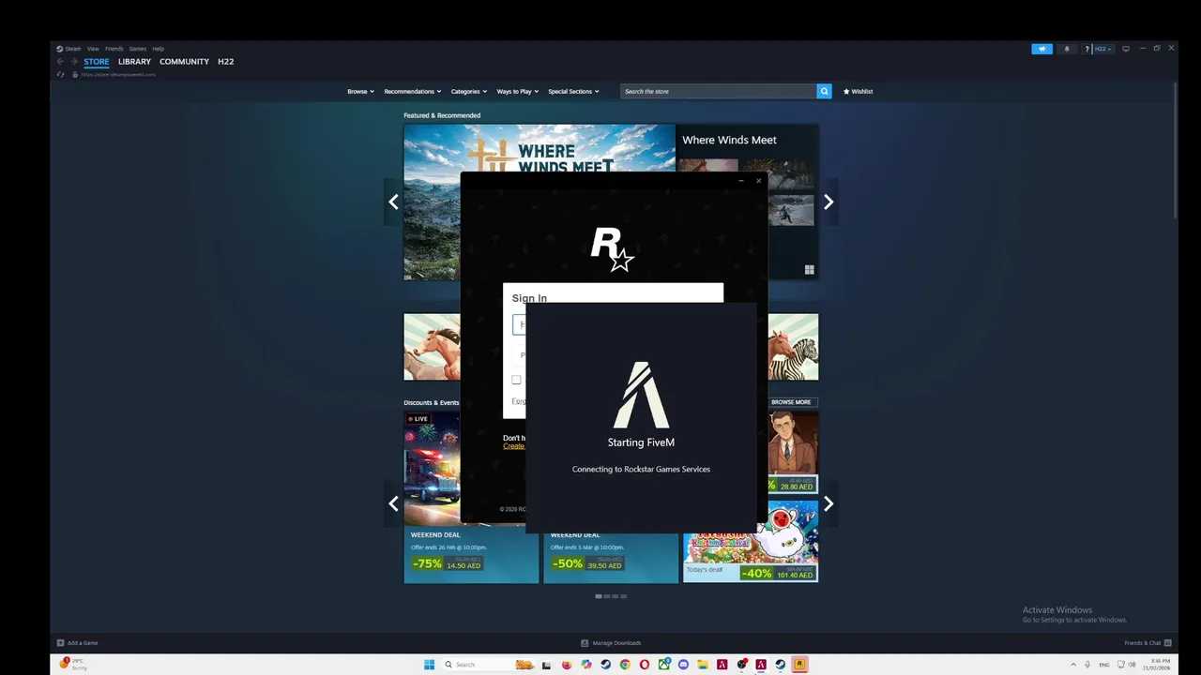
Task: Show hidden system tray icons chevron
Action: (1073, 664)
